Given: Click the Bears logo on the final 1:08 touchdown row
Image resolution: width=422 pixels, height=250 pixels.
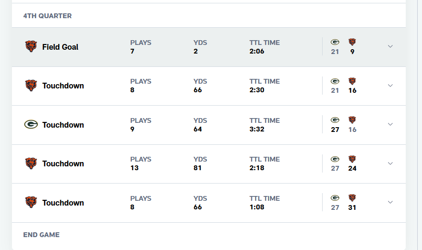Looking at the screenshot, I should [x=31, y=202].
